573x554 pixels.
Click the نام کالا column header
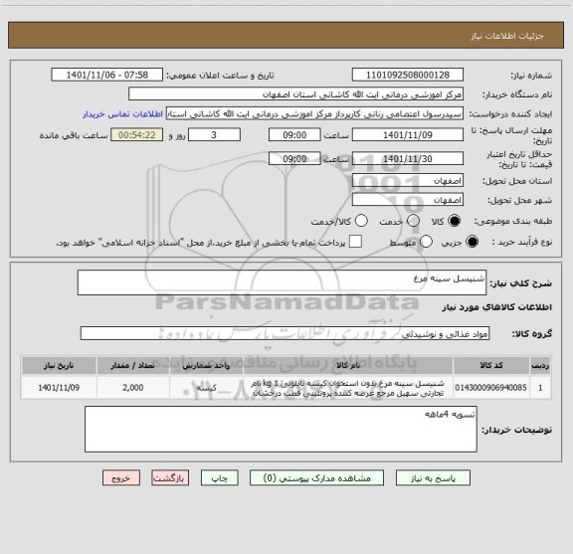click(348, 365)
